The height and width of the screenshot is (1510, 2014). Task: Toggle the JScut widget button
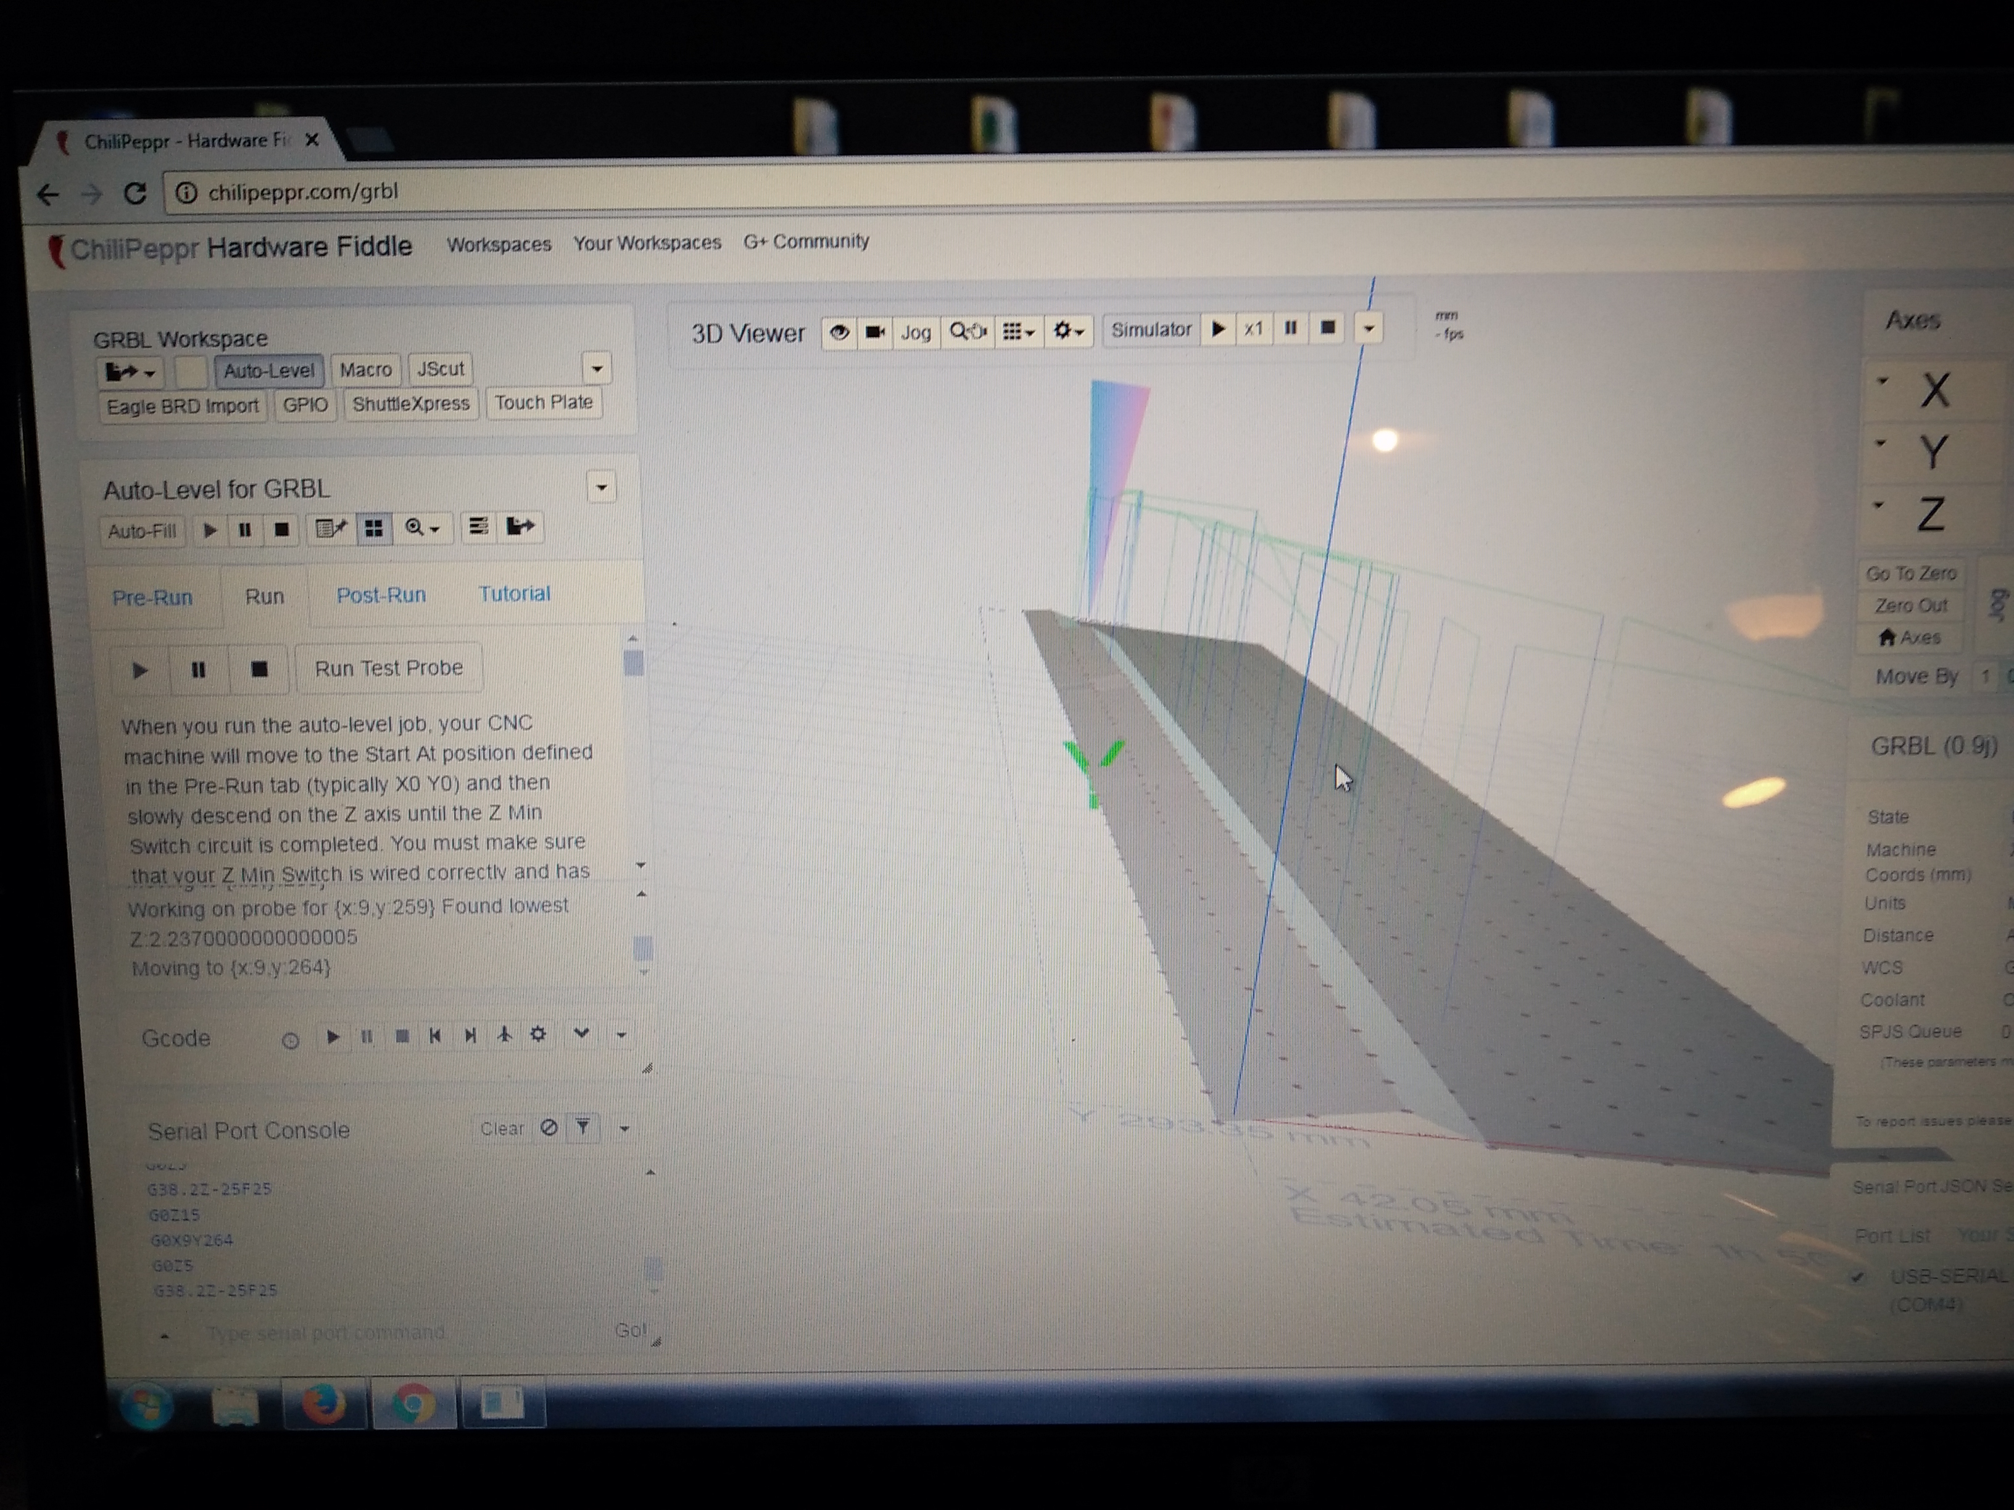point(441,369)
